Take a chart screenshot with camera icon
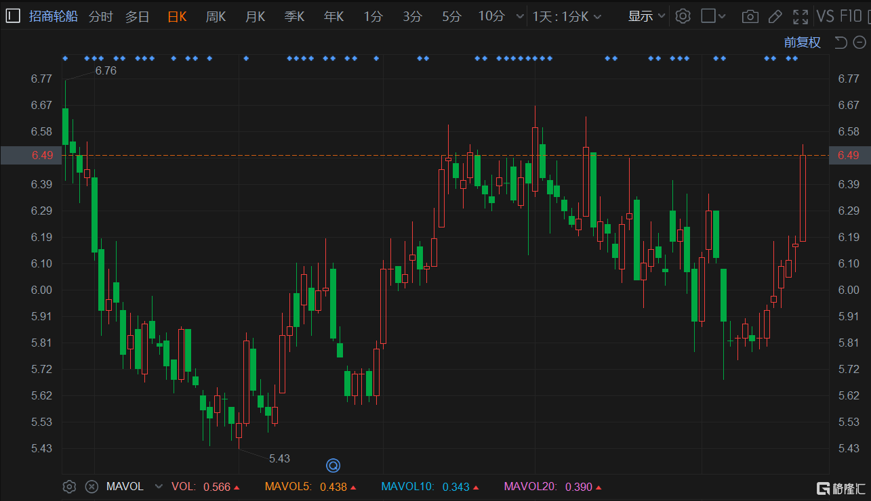The height and width of the screenshot is (501, 871). pyautogui.click(x=750, y=16)
